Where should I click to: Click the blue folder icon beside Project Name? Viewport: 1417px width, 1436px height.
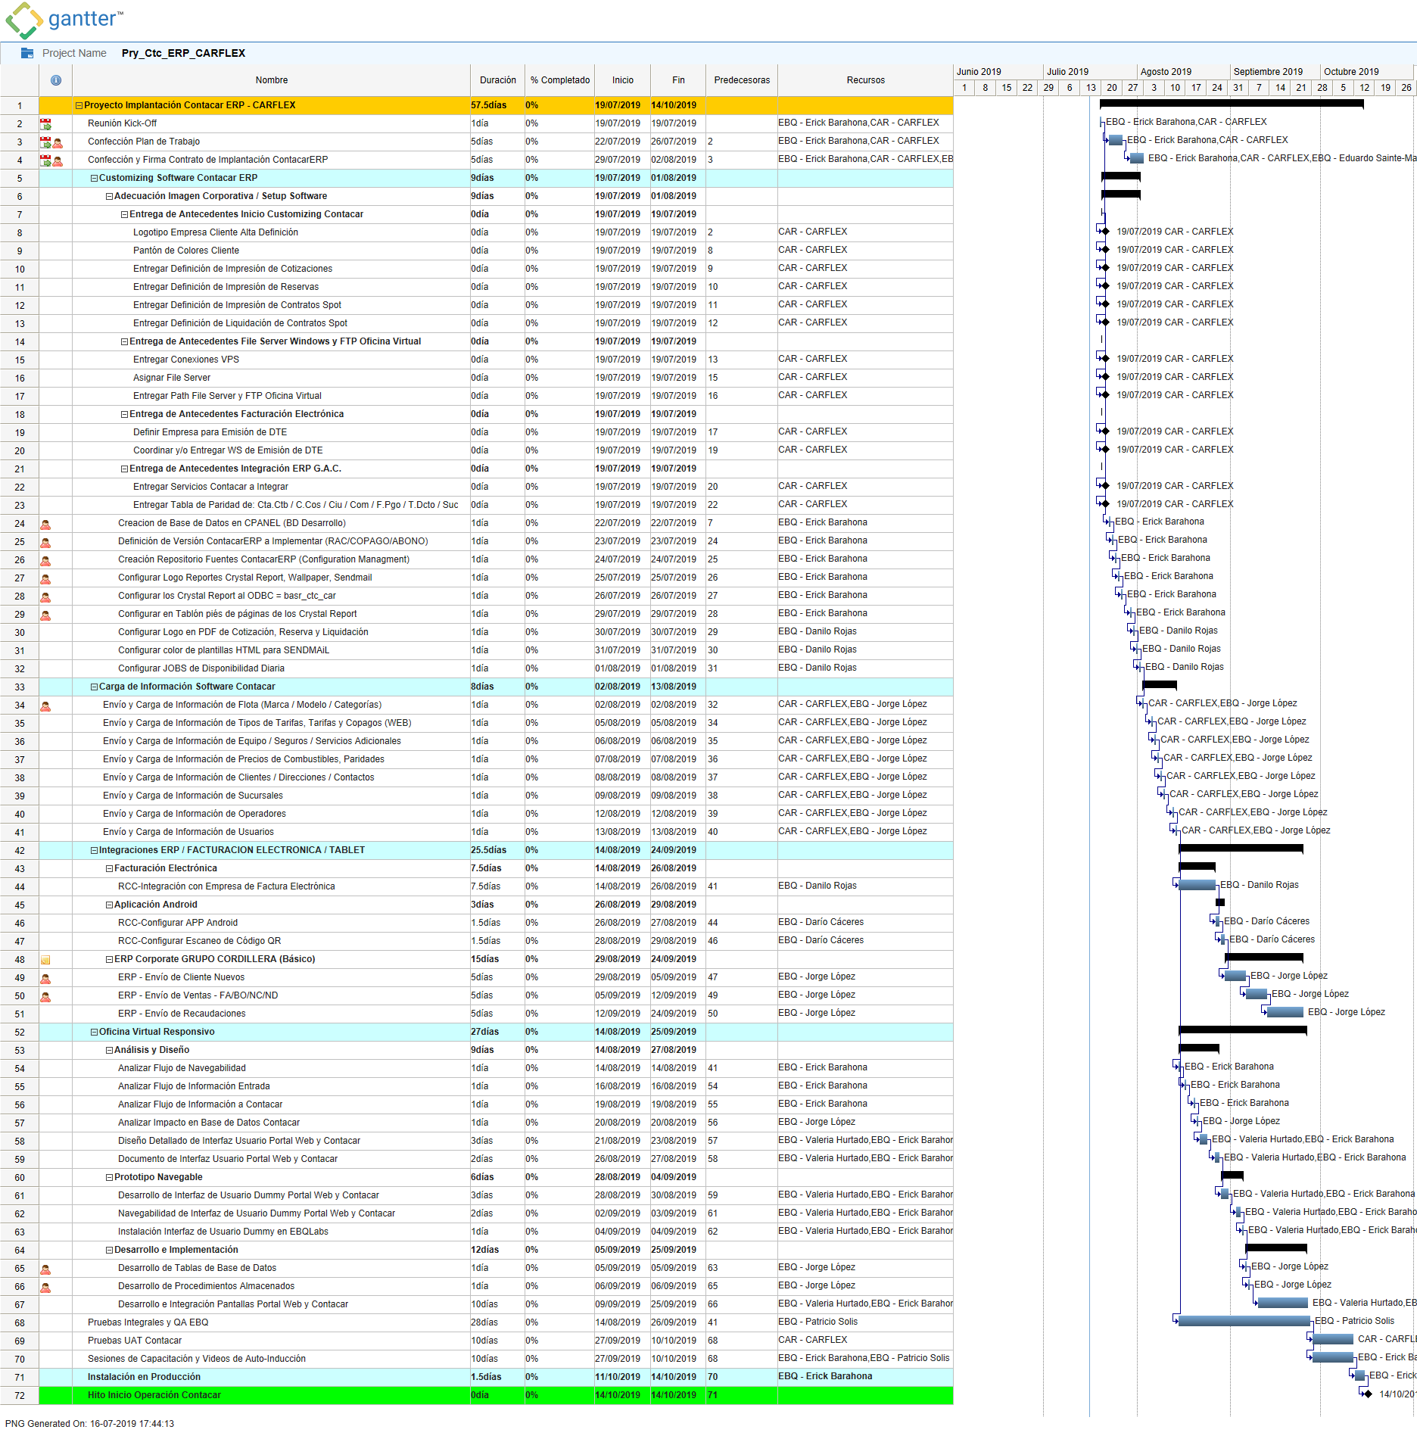27,53
